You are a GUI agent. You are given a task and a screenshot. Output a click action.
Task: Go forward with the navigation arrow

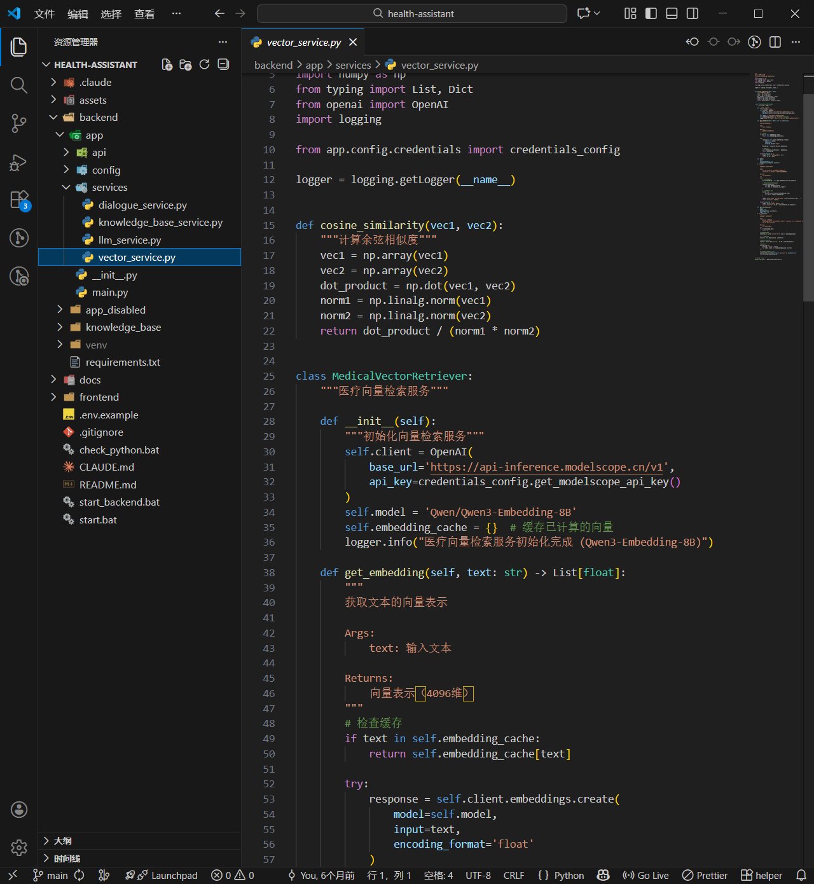[240, 13]
